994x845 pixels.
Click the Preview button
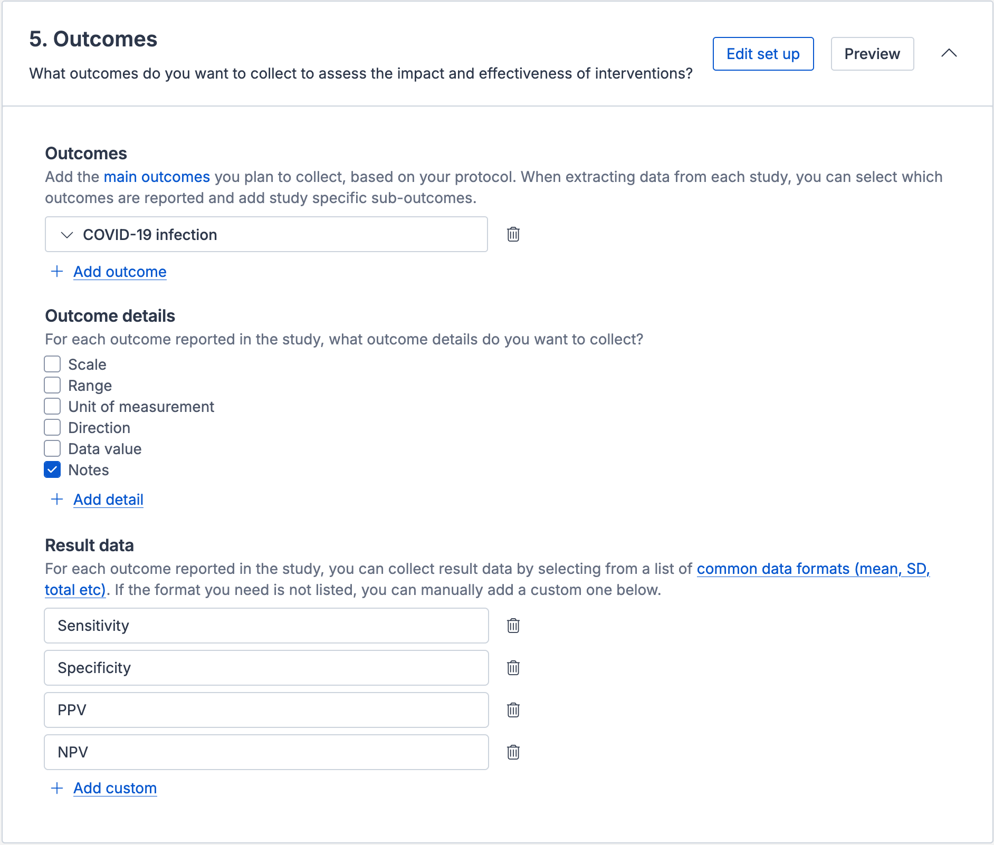872,54
